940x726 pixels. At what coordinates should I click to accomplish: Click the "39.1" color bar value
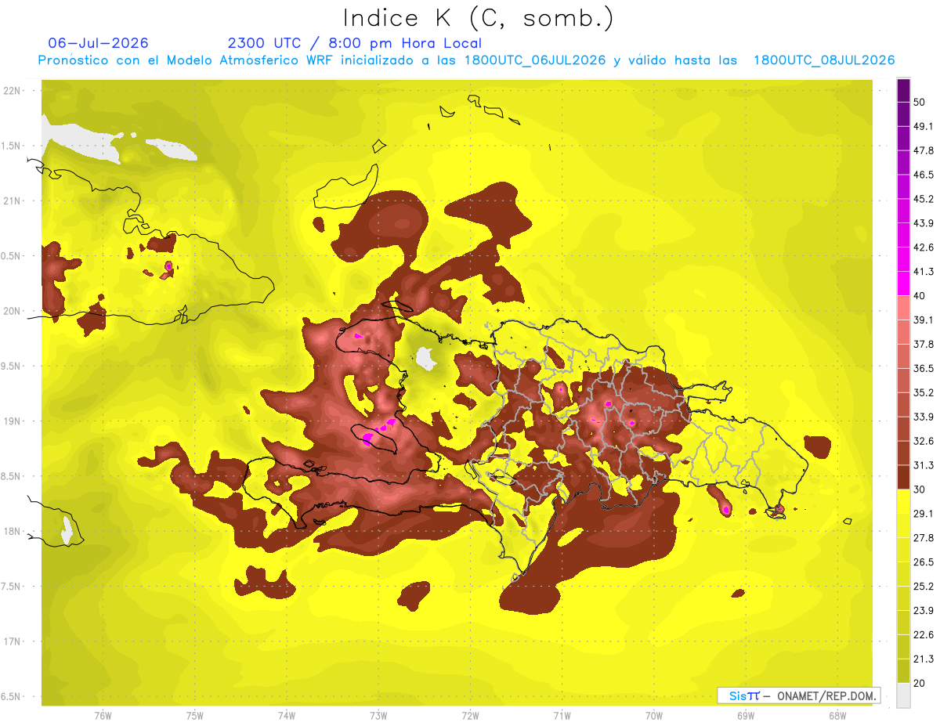(923, 320)
